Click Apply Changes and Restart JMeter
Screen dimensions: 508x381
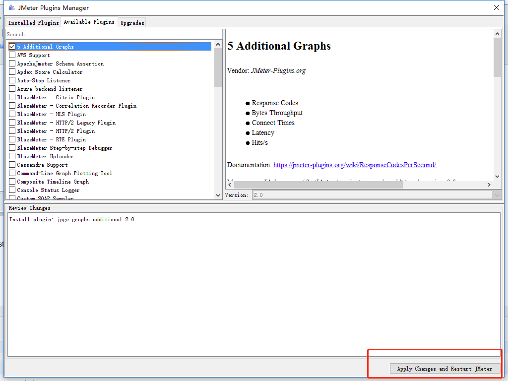[445, 369]
